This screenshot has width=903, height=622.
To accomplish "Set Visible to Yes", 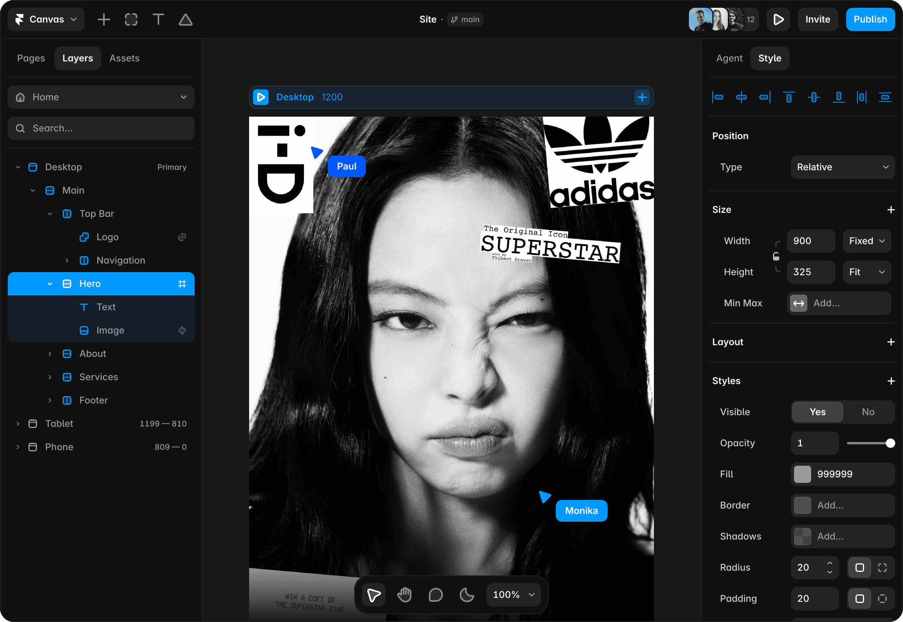I will [x=817, y=412].
